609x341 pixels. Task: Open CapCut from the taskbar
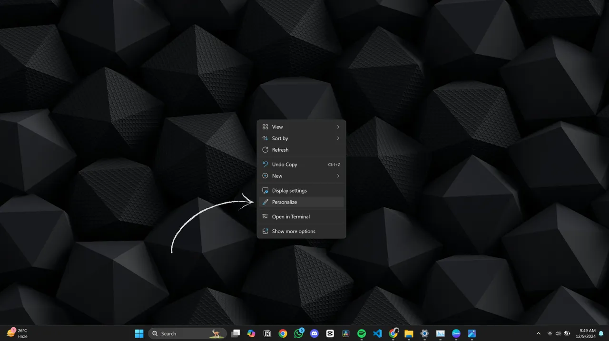point(330,333)
